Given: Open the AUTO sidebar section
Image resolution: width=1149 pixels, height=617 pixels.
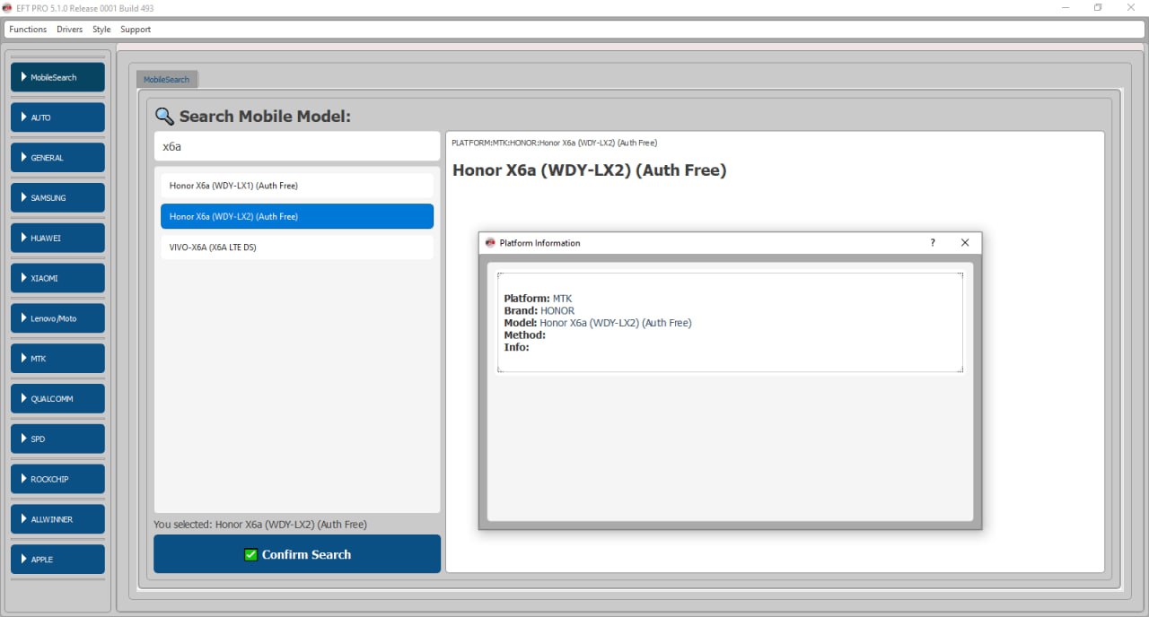Looking at the screenshot, I should [57, 117].
